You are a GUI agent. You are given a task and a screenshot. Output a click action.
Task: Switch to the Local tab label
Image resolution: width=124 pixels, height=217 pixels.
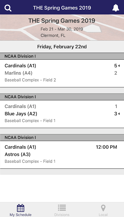[x=103, y=215]
